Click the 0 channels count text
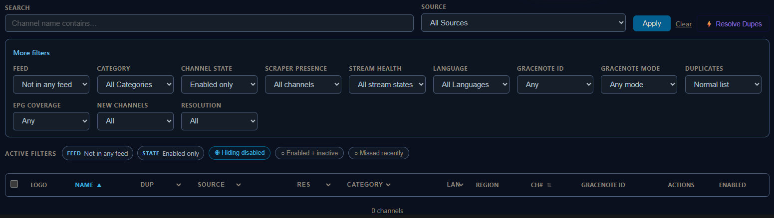 click(x=387, y=211)
